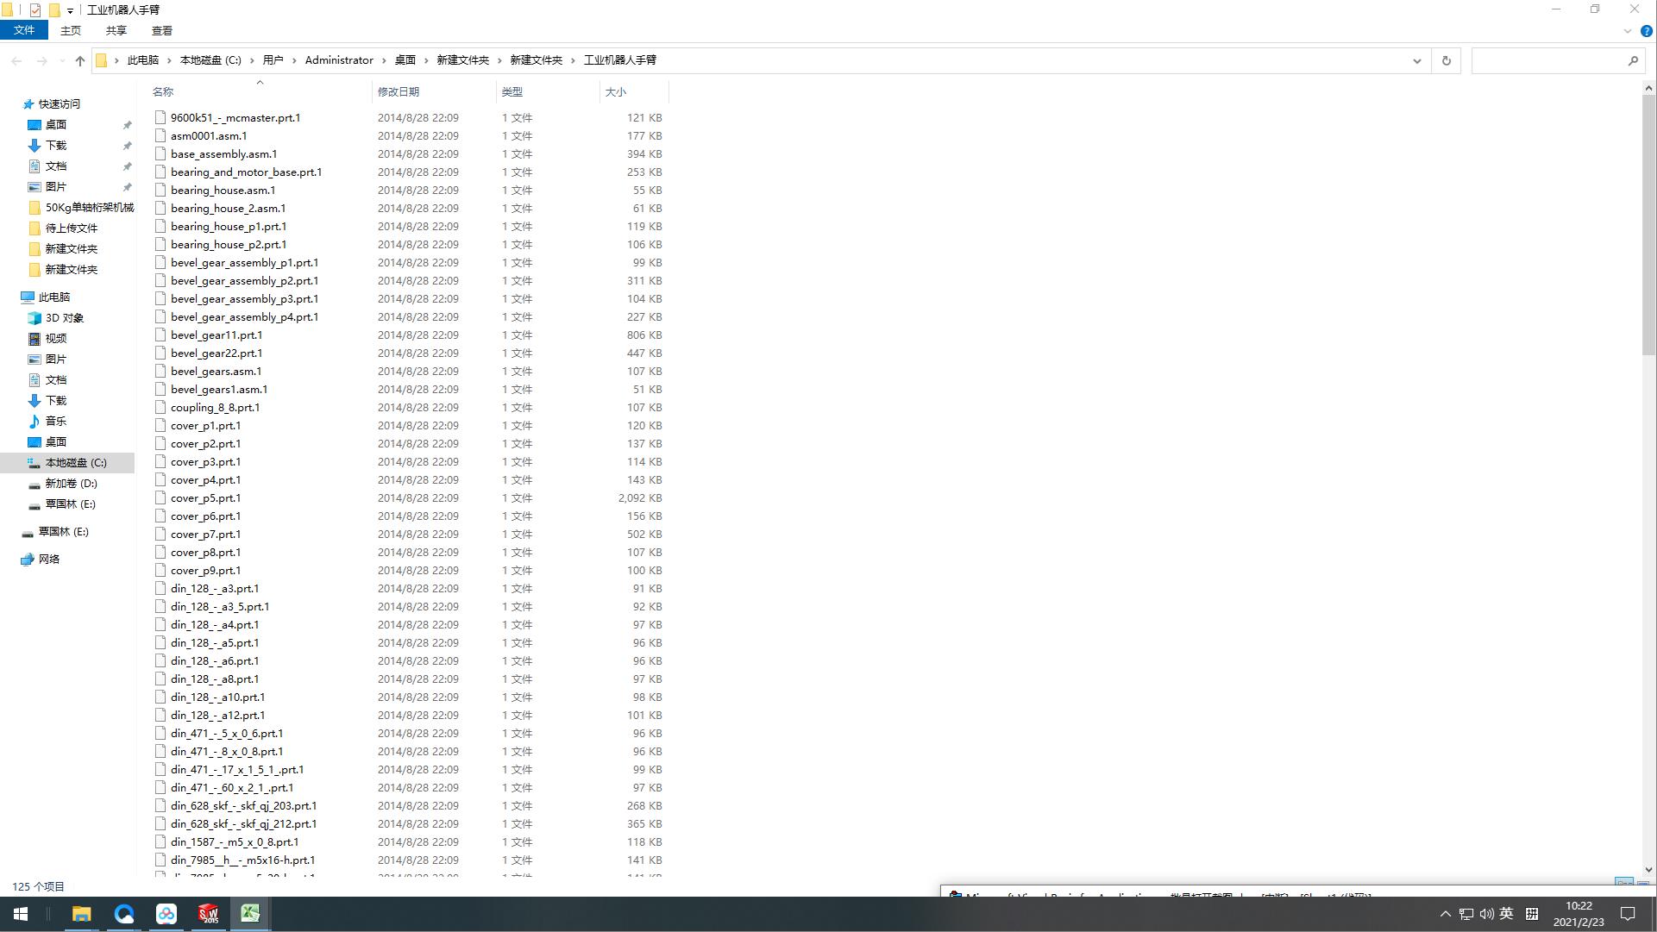Expand the ribbon with the chevron
This screenshot has height=932, width=1657.
coord(1628,31)
